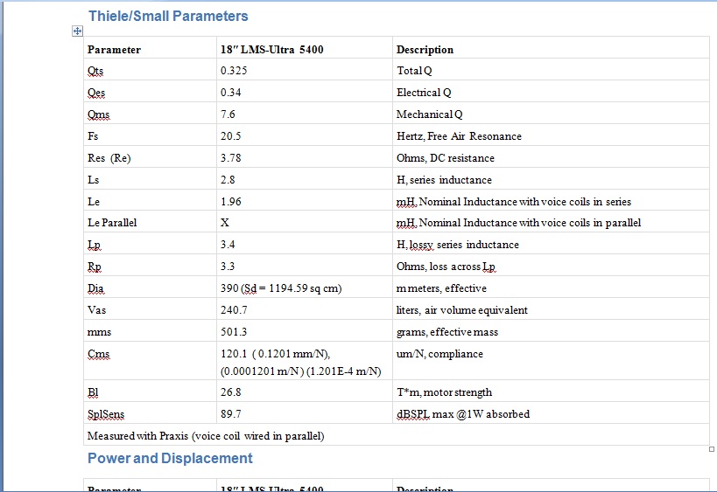Click the value '3.3'
The image size is (717, 492).
(228, 267)
